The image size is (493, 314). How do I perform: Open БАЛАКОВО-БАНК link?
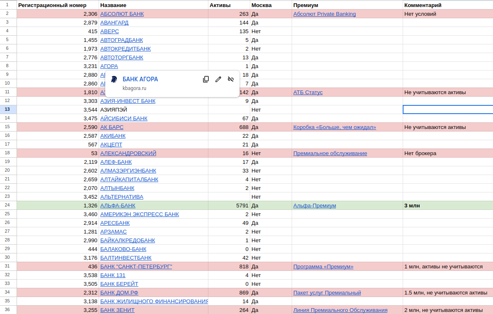click(x=123, y=249)
